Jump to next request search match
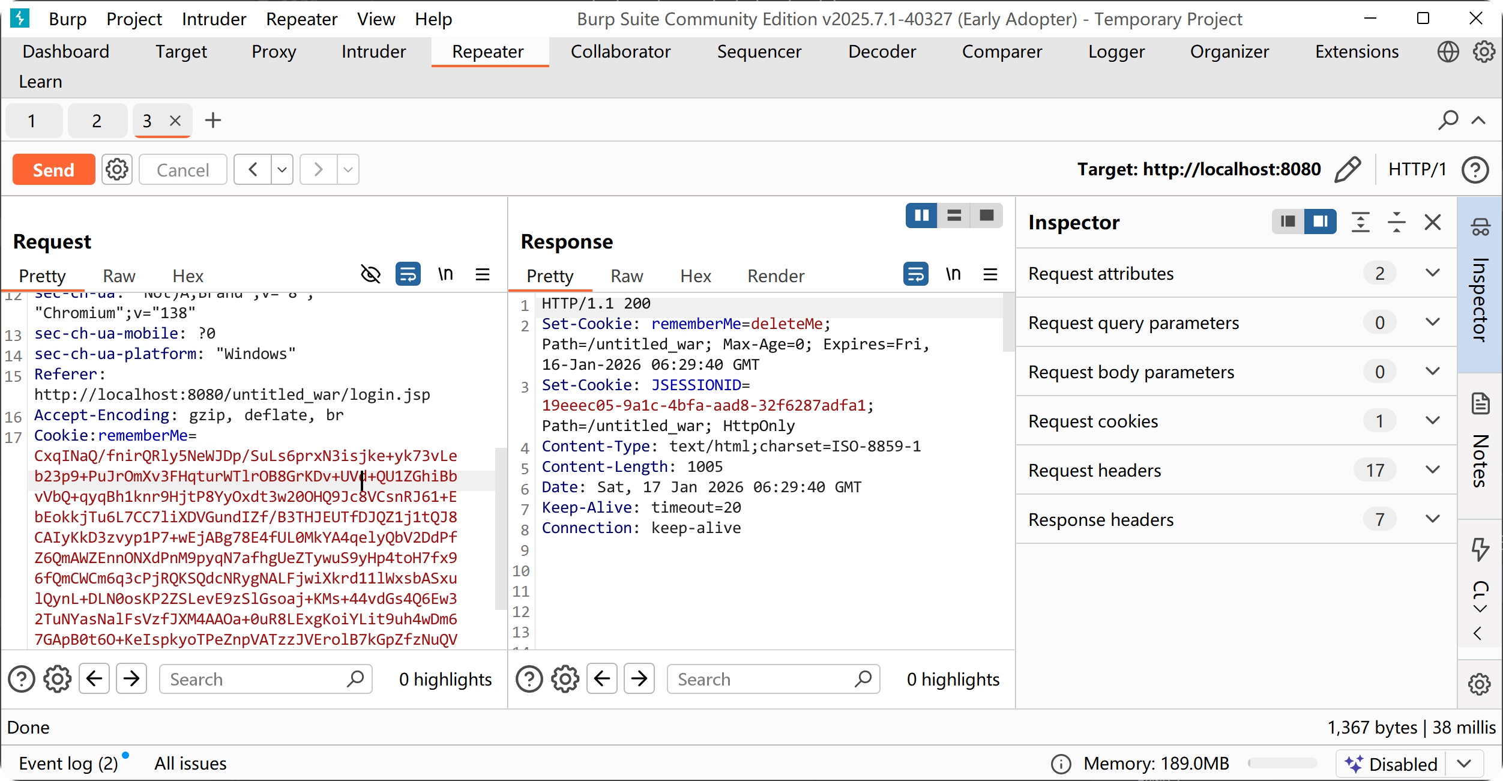1503x781 pixels. point(131,679)
